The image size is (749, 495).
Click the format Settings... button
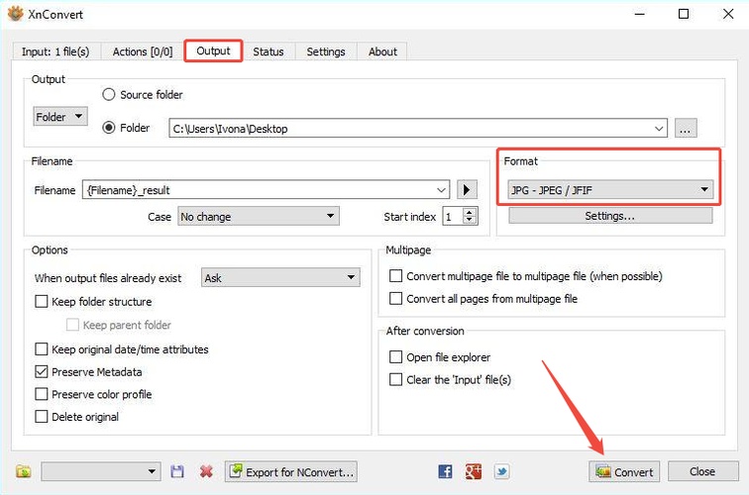(610, 216)
